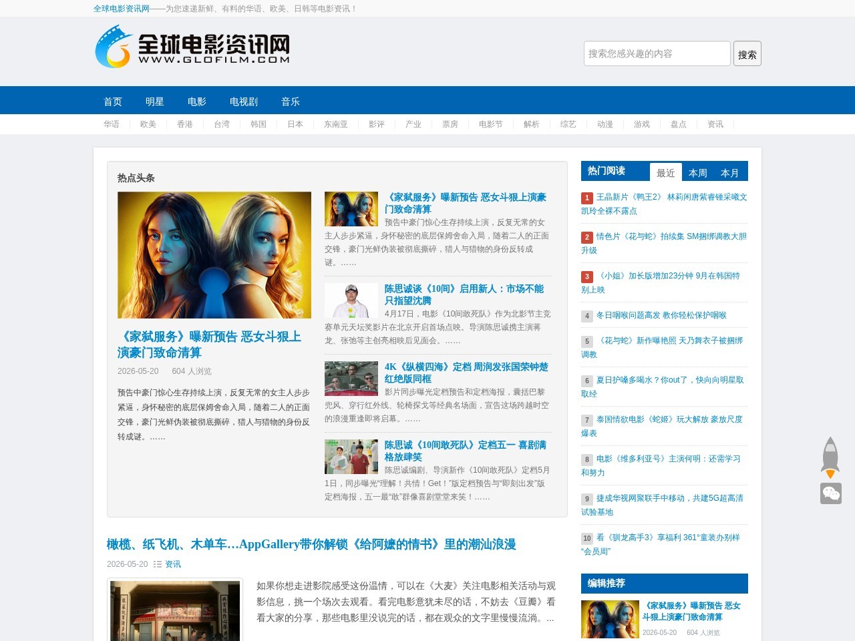Screen dimensions: 855x641
Task: Open the large 《家弑服务》曝新预告 headline title
Action: coord(209,345)
